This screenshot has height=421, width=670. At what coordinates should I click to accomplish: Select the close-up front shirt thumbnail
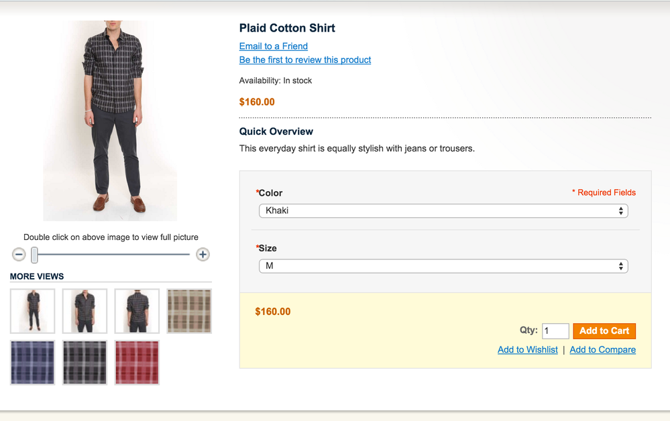point(85,311)
